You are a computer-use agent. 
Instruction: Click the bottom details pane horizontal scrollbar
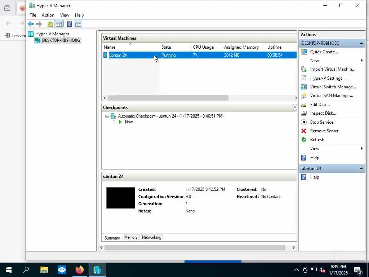pyautogui.click(x=195, y=247)
